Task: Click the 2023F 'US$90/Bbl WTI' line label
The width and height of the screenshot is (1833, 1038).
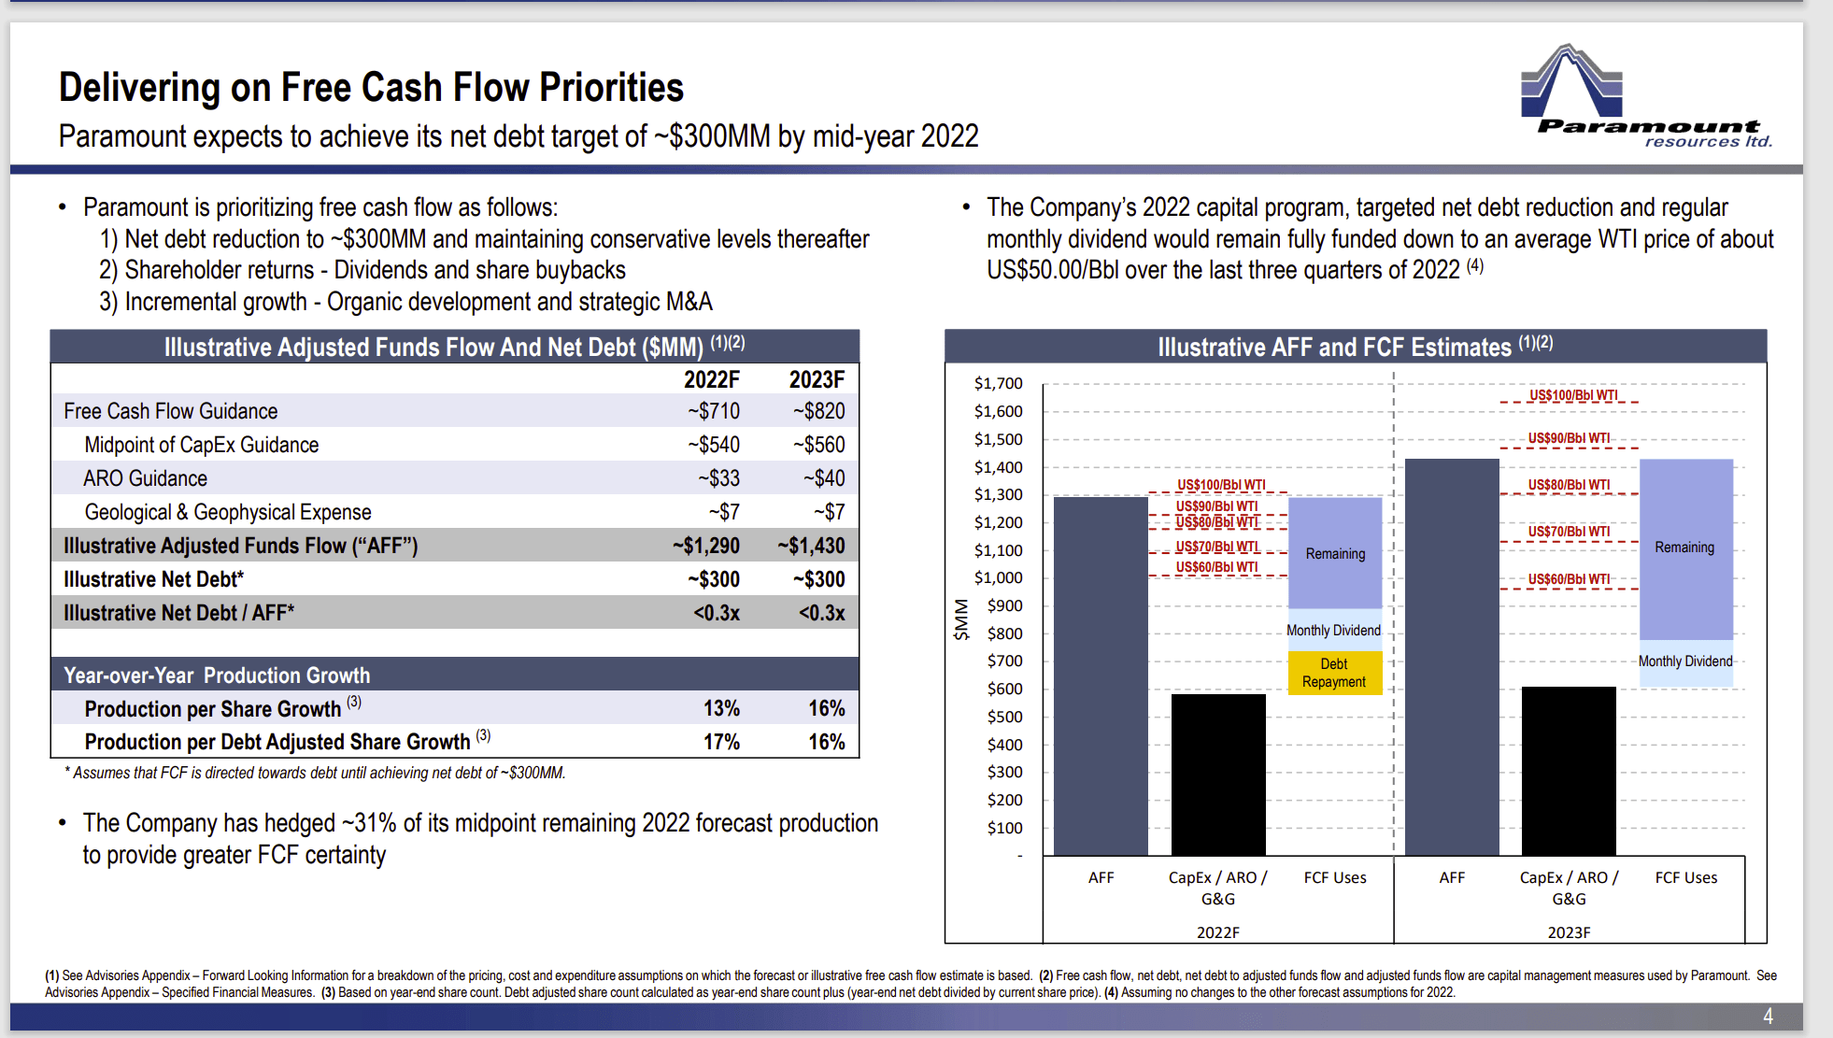Action: [1570, 438]
